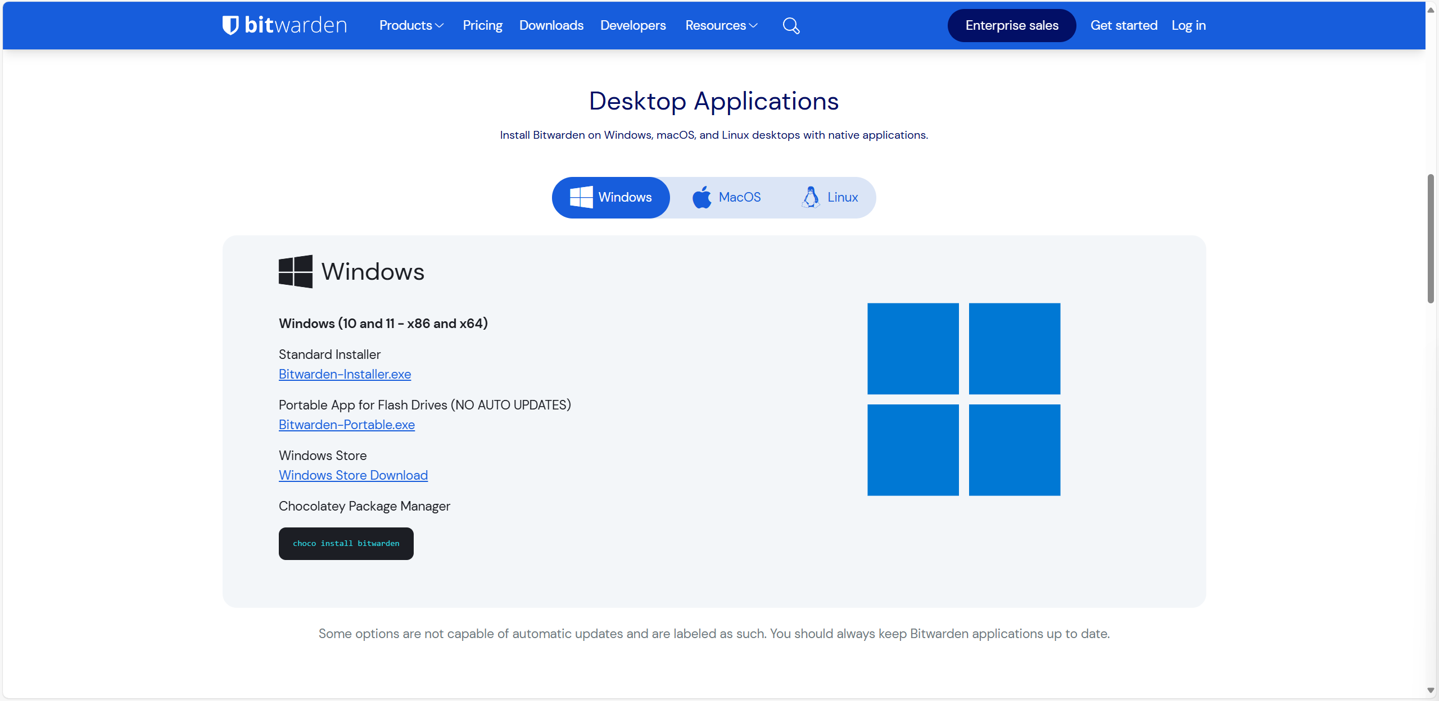Select the Windows tab
This screenshot has height=701, width=1439.
tap(611, 197)
